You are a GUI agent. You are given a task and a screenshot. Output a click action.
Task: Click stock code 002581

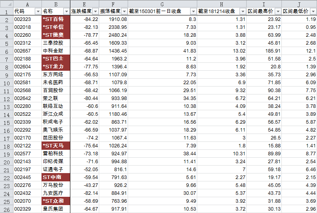[x=23, y=83]
